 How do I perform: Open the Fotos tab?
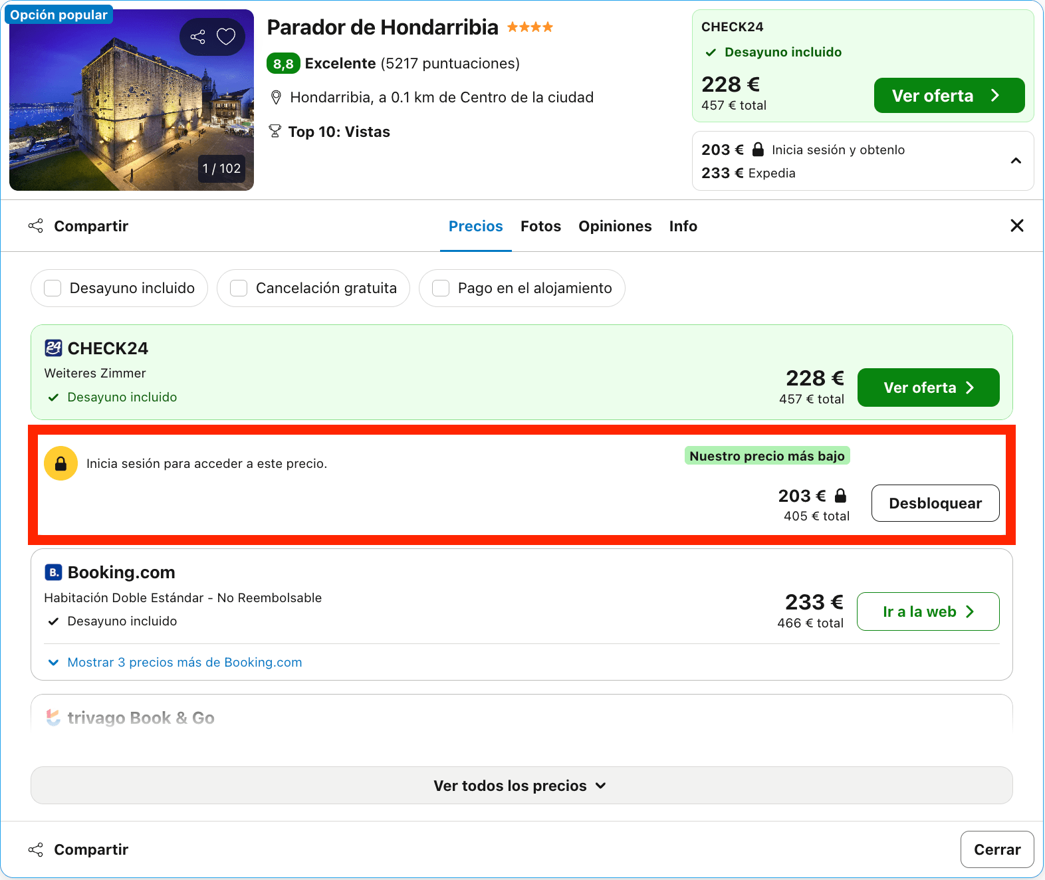(x=540, y=226)
